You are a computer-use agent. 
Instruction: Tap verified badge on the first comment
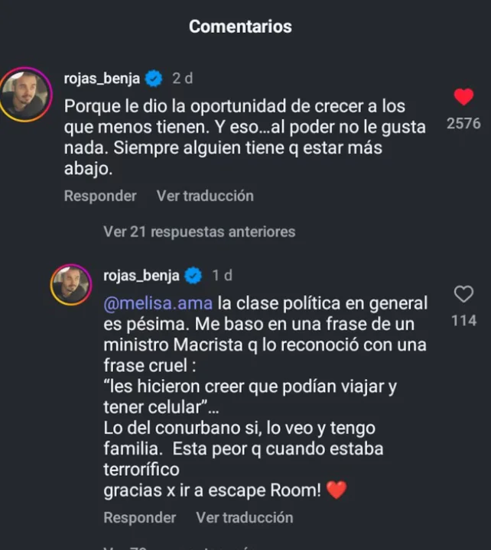point(154,78)
